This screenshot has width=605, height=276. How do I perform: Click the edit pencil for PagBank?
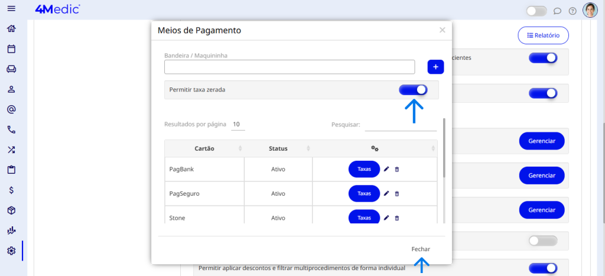pos(386,169)
